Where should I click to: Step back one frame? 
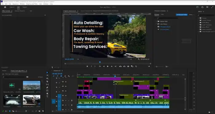point(104,66)
